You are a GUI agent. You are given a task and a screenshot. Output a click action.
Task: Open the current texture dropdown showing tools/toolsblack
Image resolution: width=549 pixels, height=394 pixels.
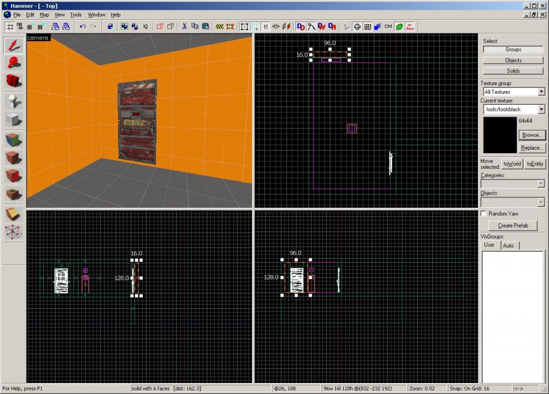click(x=542, y=109)
